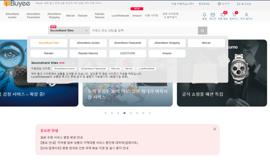This screenshot has width=270, height=161.
Task: Select Secondhand Sites option in dropdown
Action: click(x=49, y=43)
